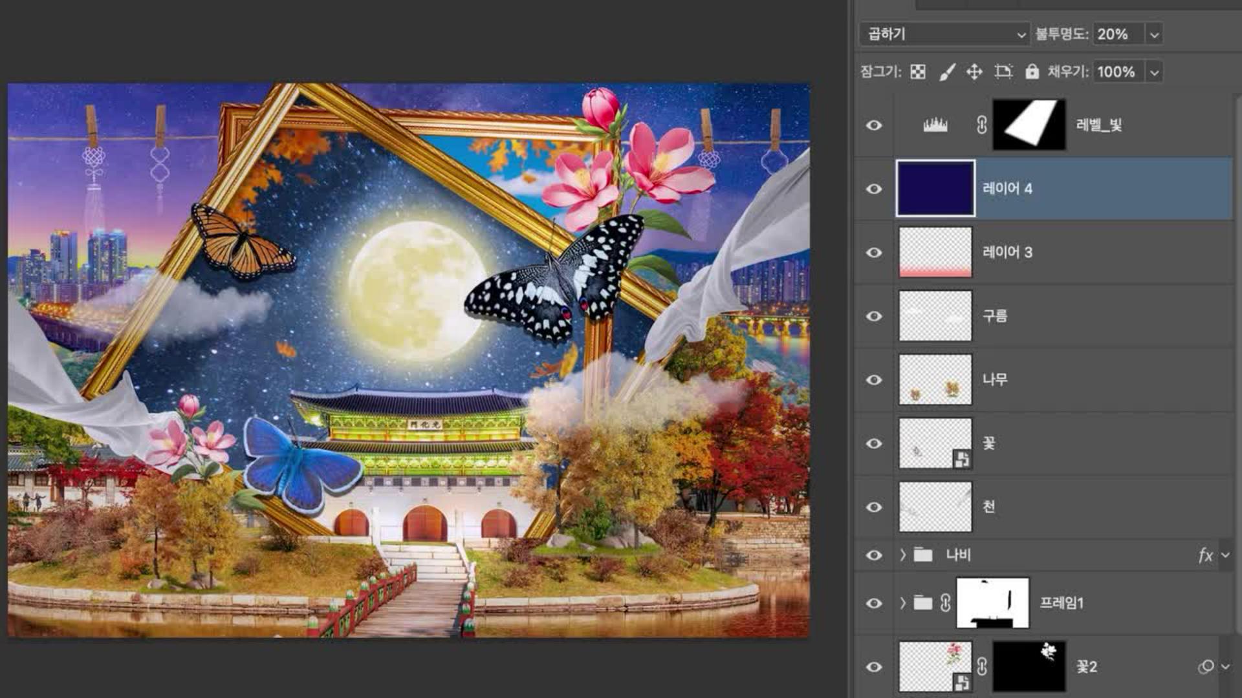Hide the 나무 layer
Viewport: 1242px width, 698px height.
click(874, 380)
